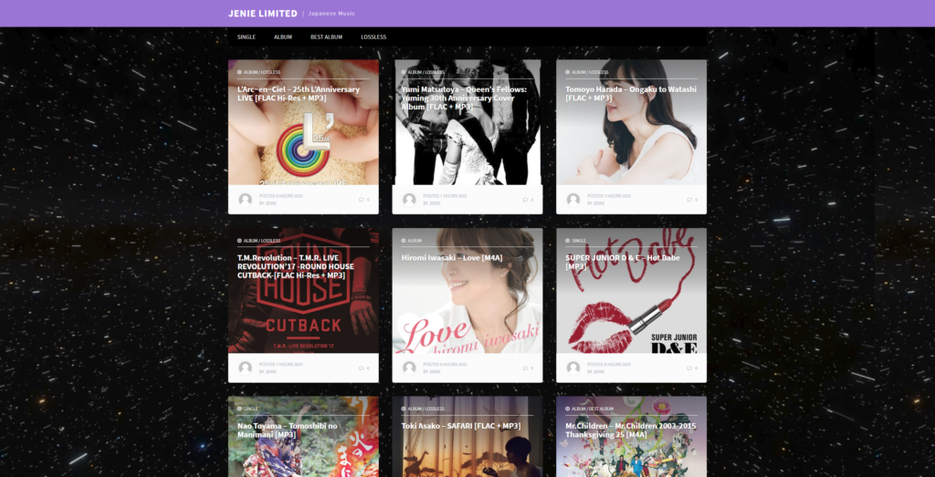Click BY JENIE on L'Arc~en~Ciel card
Image resolution: width=935 pixels, height=477 pixels.
click(268, 203)
